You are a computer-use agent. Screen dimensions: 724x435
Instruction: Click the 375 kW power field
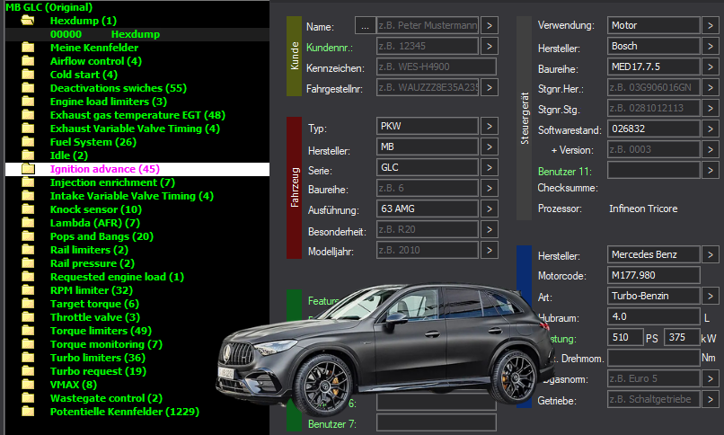point(682,337)
